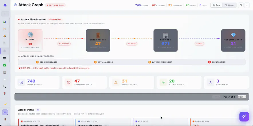Image resolution: width=253 pixels, height=126 pixels.
Task: Click the 47 Exposed header stat
Action: pyautogui.click(x=158, y=5)
